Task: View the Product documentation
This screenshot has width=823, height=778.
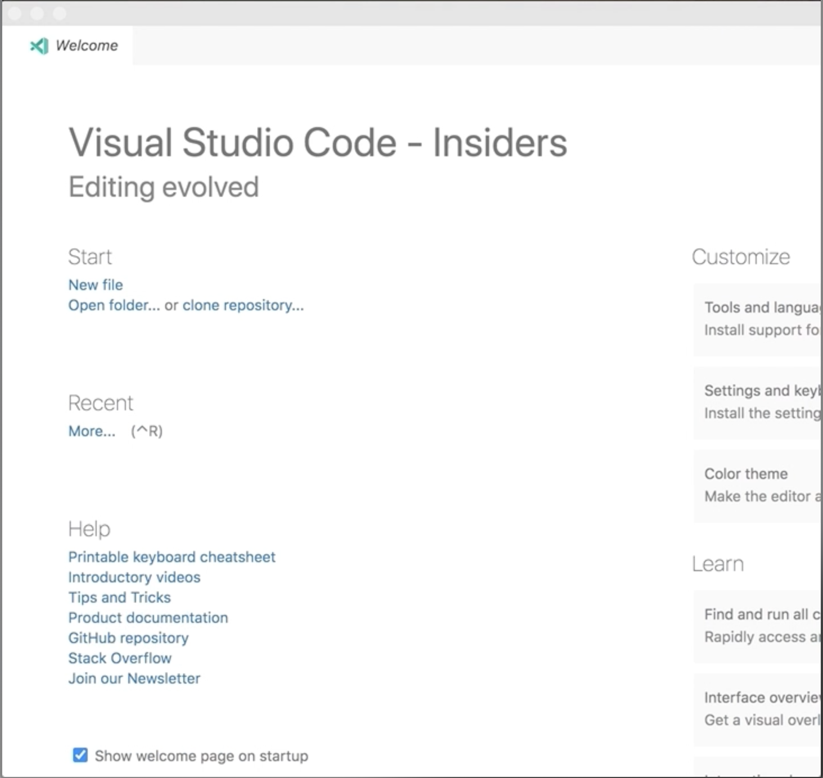Action: click(148, 618)
